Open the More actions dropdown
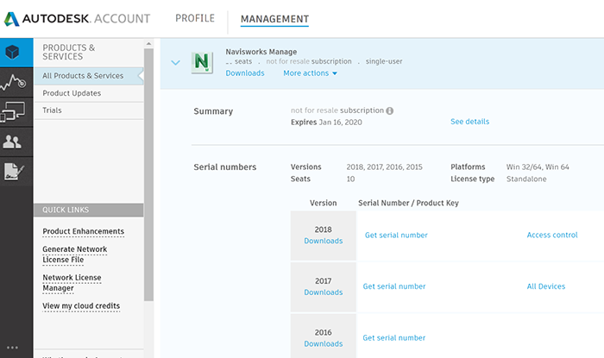604x358 pixels. pyautogui.click(x=310, y=73)
